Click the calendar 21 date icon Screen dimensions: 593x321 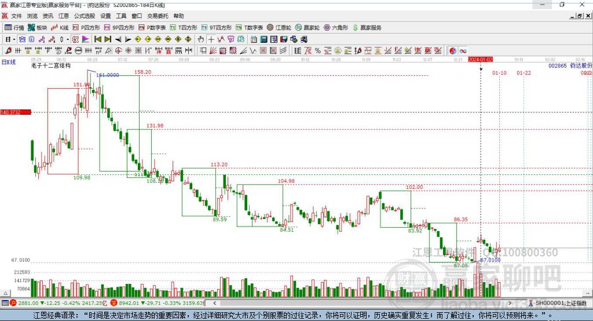pos(254,39)
